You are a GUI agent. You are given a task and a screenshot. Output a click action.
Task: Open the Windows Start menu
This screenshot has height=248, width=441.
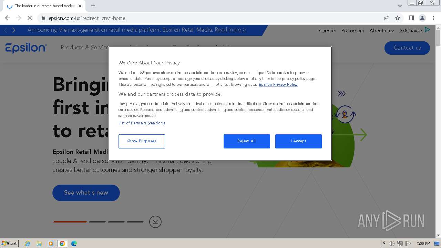click(9, 244)
